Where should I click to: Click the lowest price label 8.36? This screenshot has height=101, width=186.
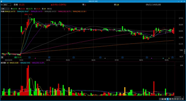tap(18, 57)
